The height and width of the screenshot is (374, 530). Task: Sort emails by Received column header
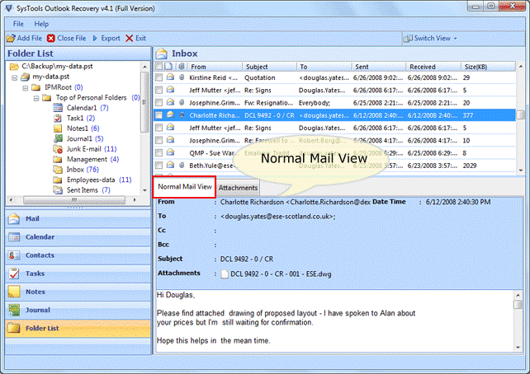433,67
